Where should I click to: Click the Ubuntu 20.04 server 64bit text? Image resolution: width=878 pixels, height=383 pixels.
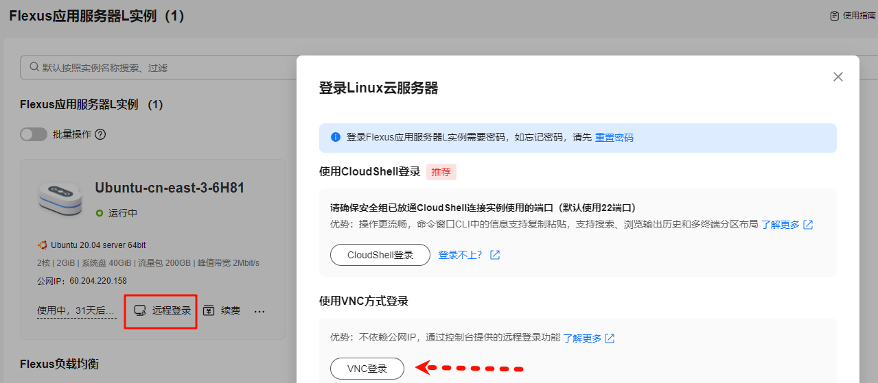click(x=98, y=245)
